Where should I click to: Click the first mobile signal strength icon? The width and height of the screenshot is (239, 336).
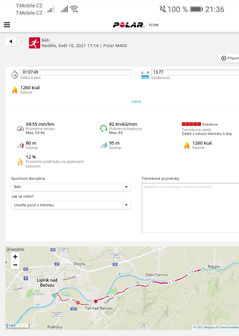51,9
